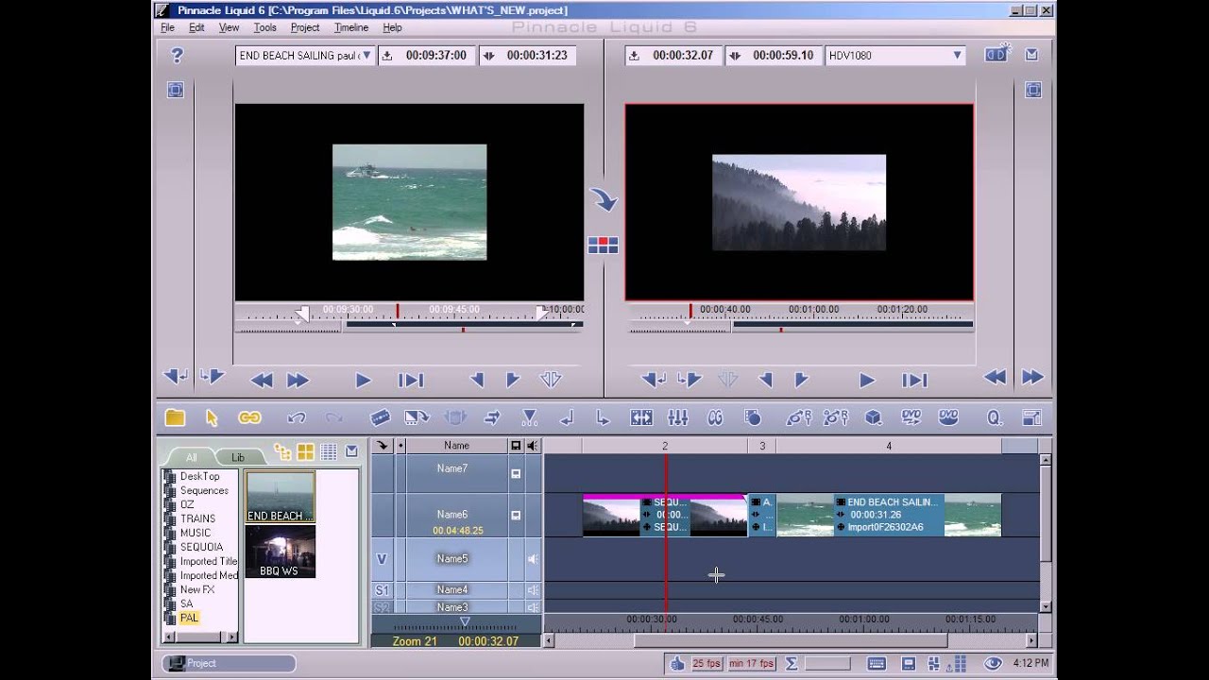The width and height of the screenshot is (1209, 680).
Task: Select the END BEACH clip thumbnail in the browser
Action: 281,498
